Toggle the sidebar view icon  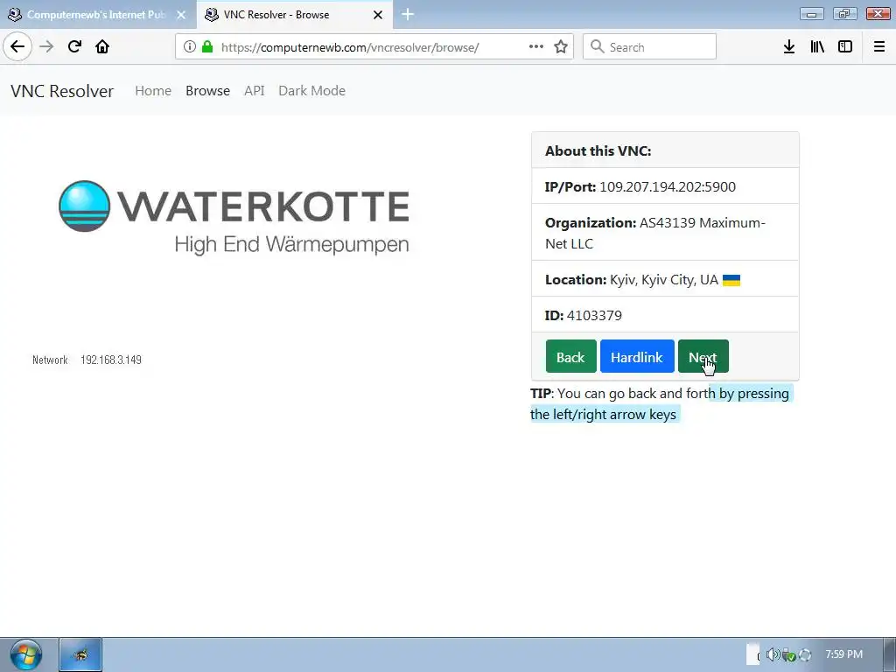pyautogui.click(x=845, y=47)
